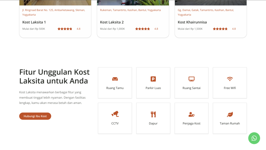266x150 pixels.
Task: Click the Ruang Tamu sofa icon
Action: (115, 79)
